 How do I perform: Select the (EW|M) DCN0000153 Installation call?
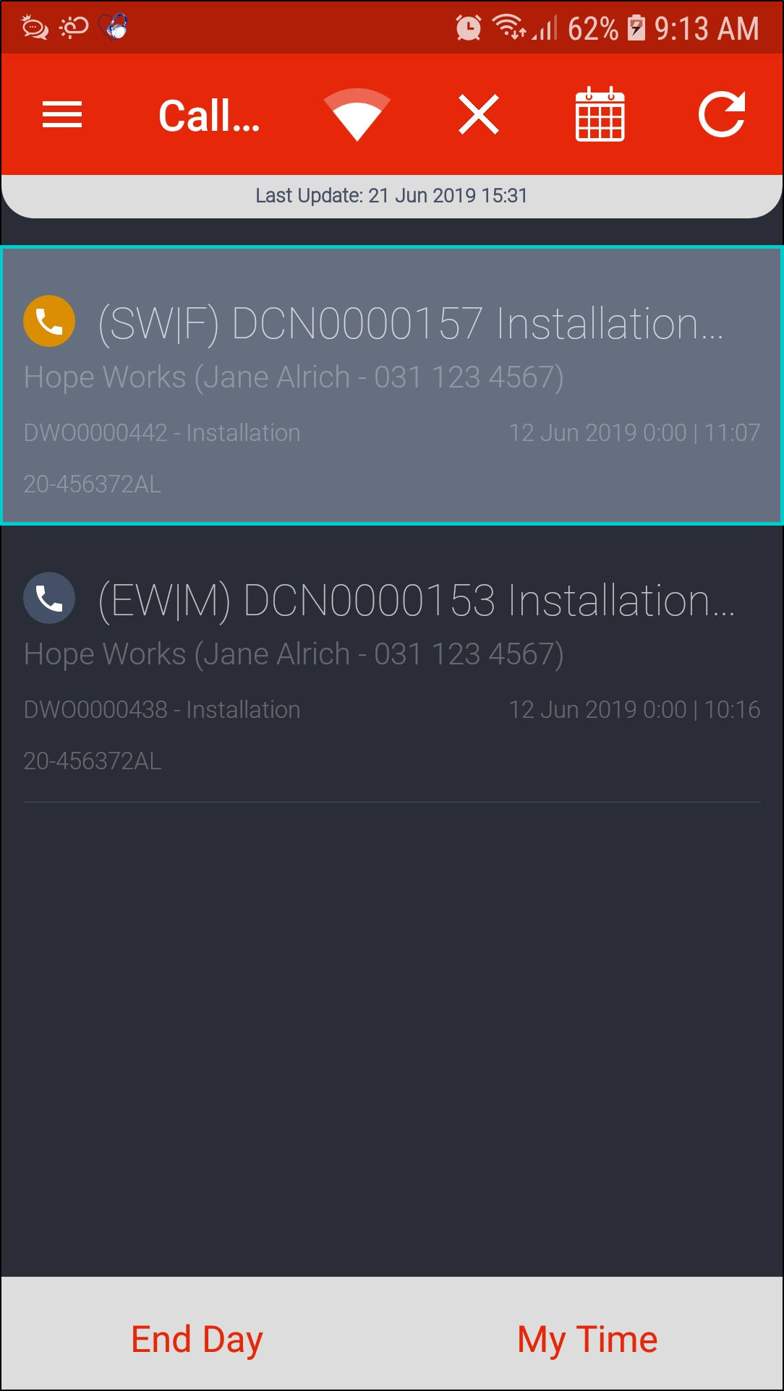tap(392, 664)
